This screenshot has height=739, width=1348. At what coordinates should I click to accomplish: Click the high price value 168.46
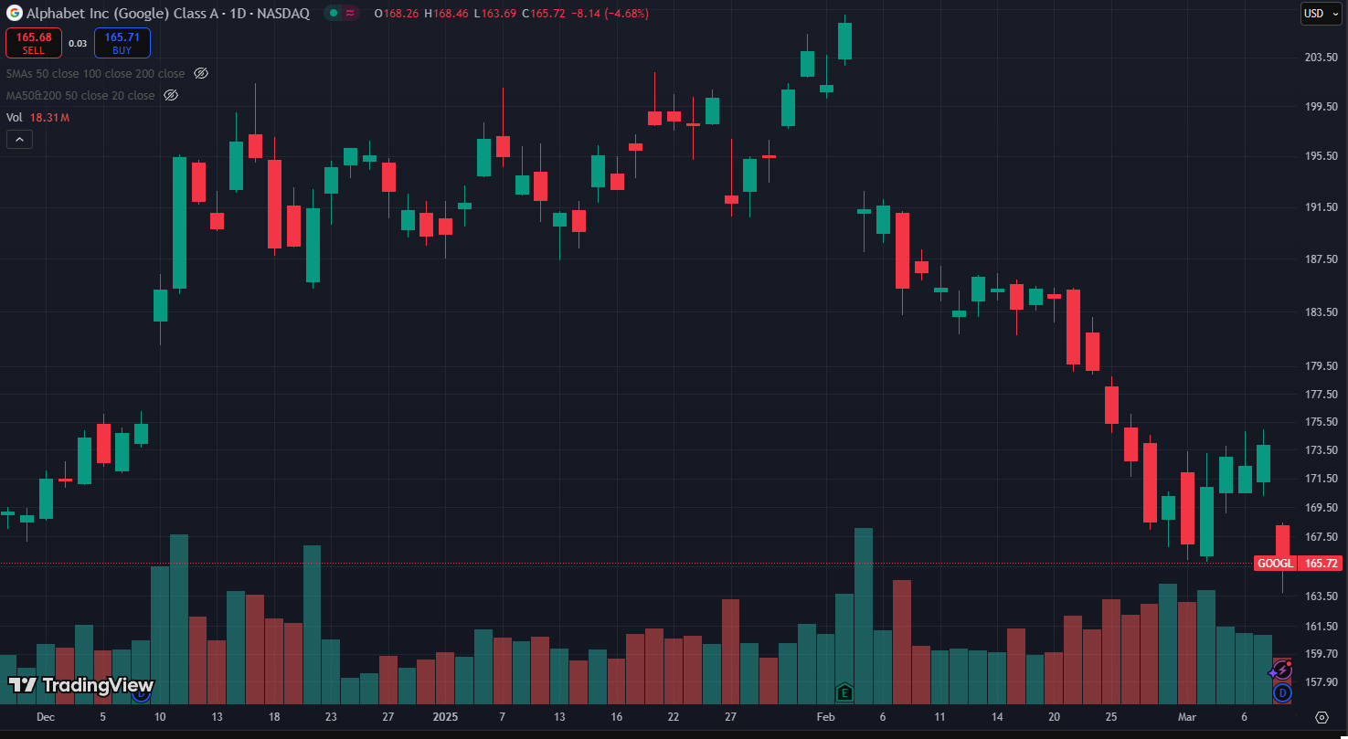point(451,14)
